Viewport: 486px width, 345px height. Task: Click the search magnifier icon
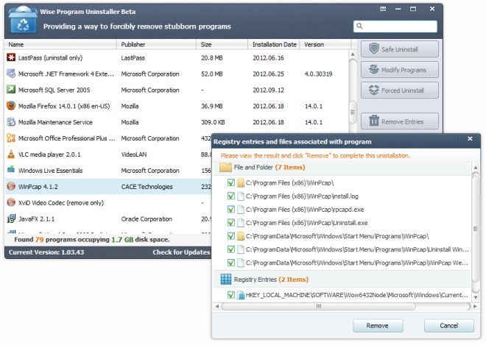(x=359, y=26)
